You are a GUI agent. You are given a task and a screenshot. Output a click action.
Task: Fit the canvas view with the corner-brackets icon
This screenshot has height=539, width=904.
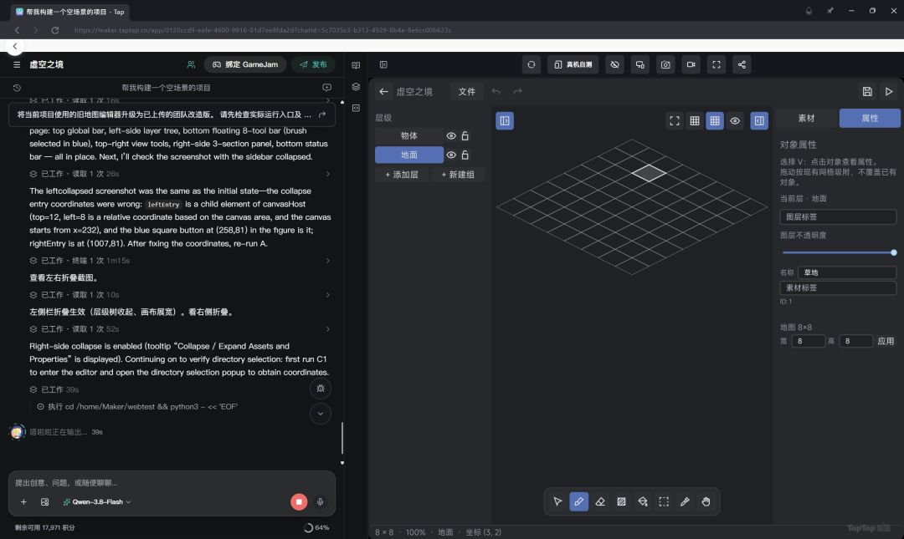point(675,121)
